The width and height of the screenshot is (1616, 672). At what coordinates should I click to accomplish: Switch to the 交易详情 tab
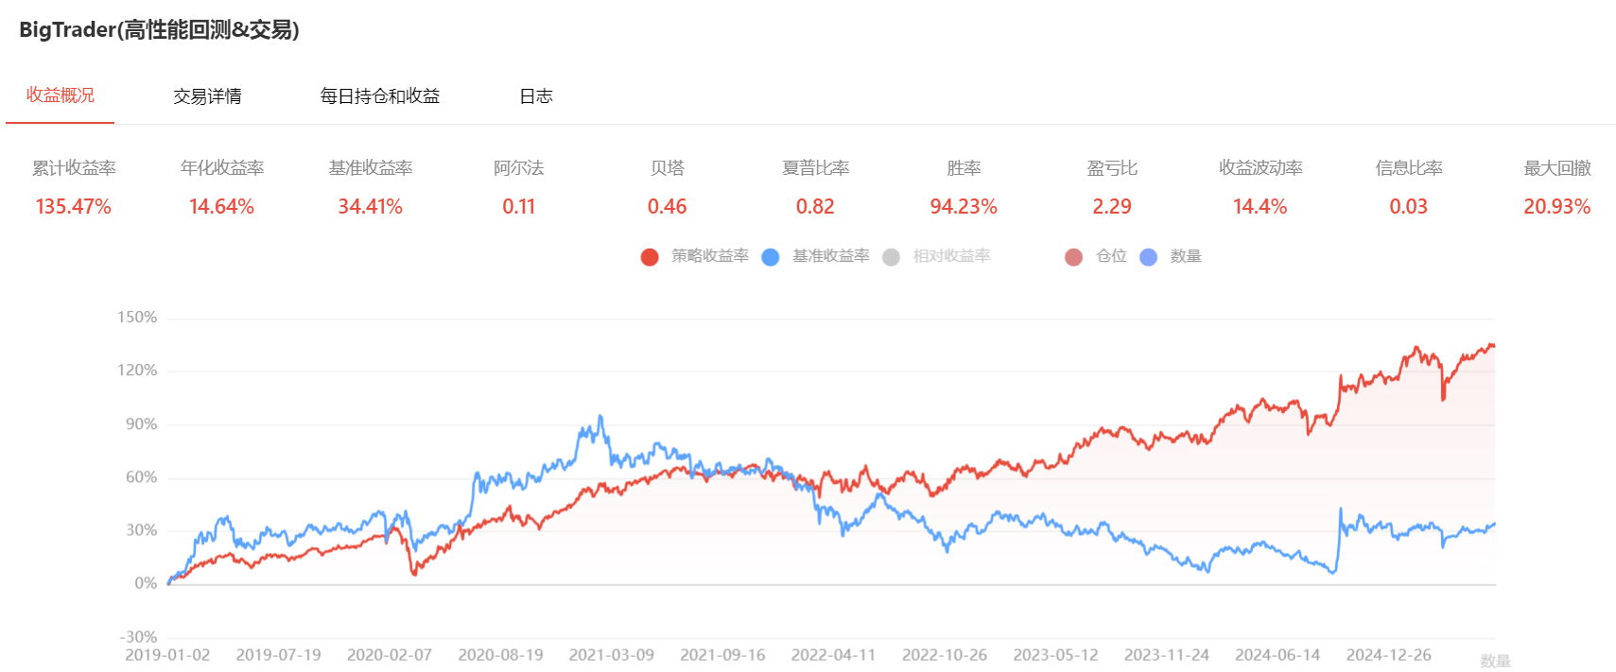click(x=207, y=96)
